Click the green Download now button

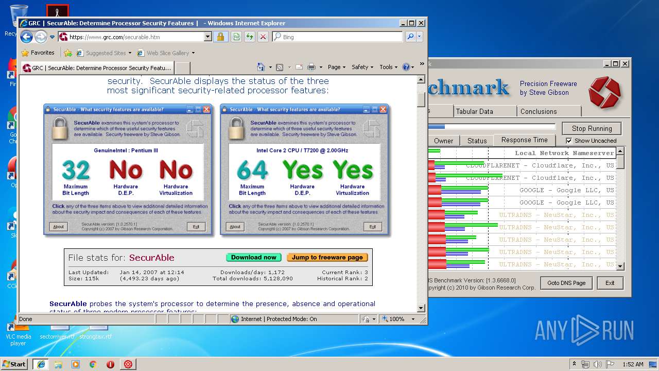coord(254,257)
